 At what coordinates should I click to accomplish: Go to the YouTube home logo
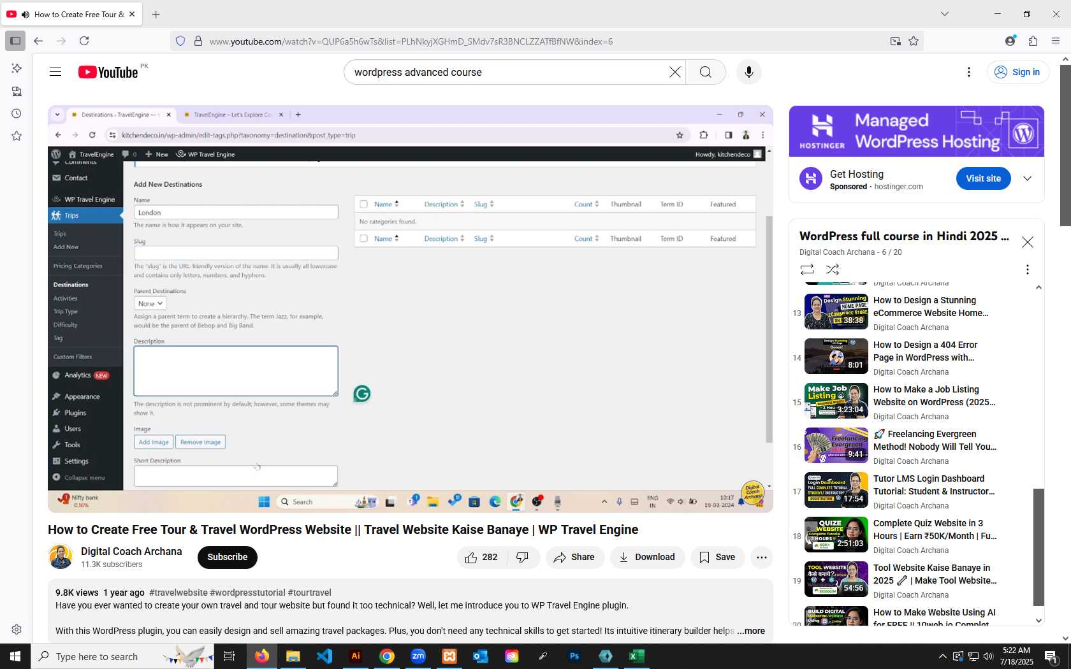coord(108,72)
